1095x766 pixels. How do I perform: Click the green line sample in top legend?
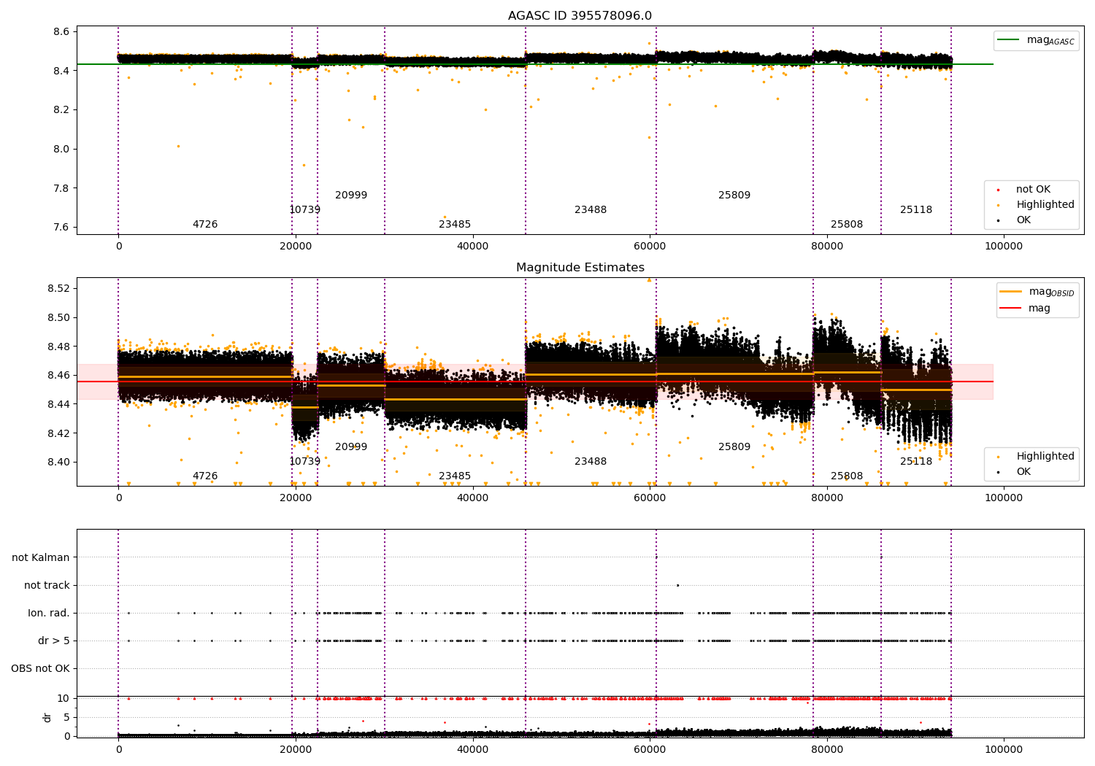pos(1008,40)
